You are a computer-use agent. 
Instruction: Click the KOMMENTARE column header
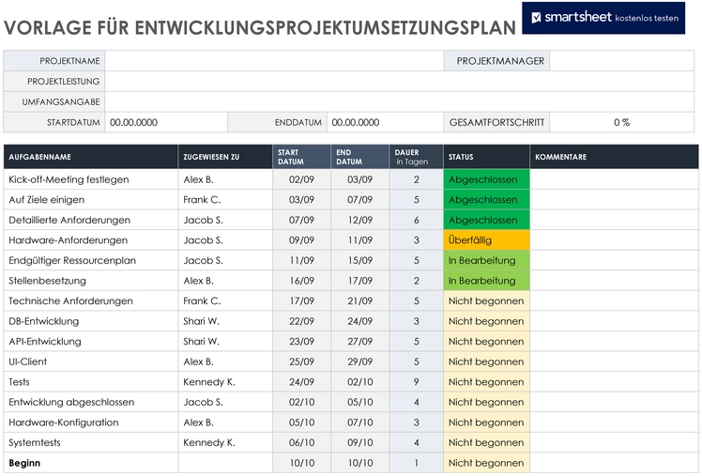(x=614, y=157)
